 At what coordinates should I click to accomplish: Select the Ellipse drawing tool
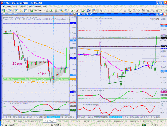tap(148, 11)
